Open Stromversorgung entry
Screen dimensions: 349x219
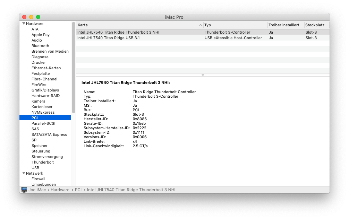click(x=47, y=157)
